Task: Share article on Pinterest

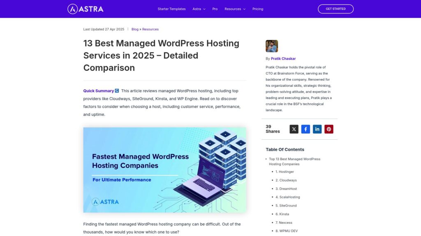Action: click(x=329, y=129)
